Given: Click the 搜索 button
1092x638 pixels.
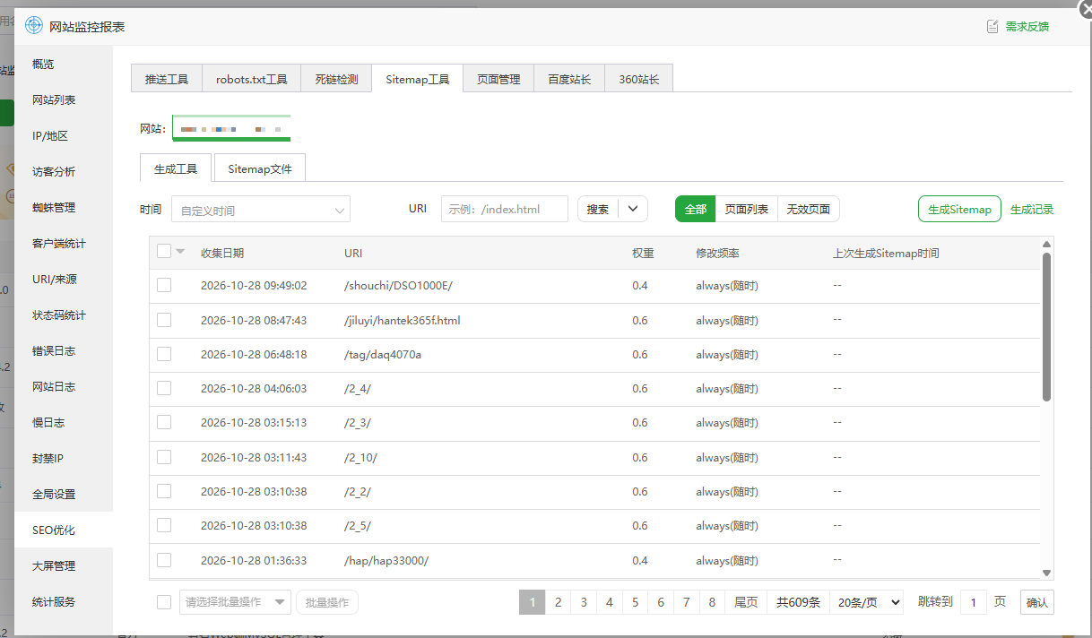Looking at the screenshot, I should click(x=598, y=209).
